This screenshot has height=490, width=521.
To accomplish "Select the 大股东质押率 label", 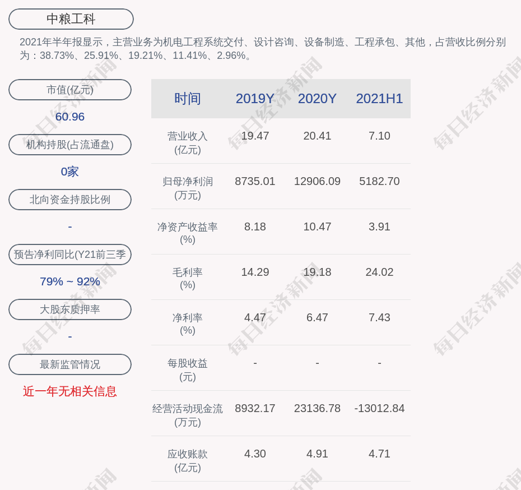I will point(70,309).
